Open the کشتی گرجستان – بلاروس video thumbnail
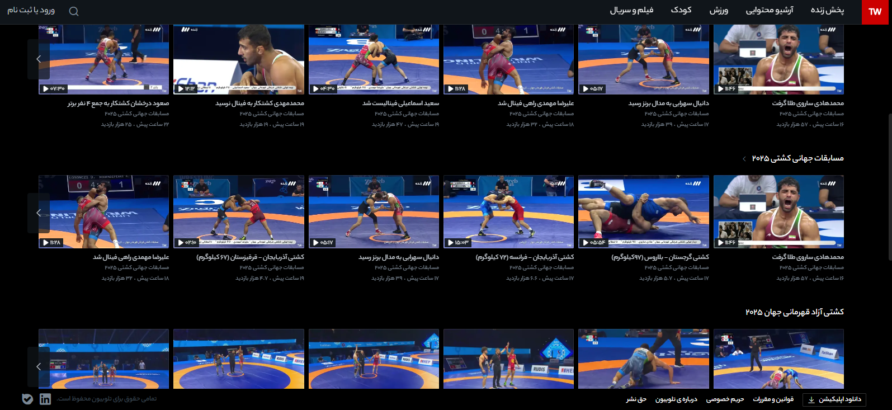 (643, 212)
